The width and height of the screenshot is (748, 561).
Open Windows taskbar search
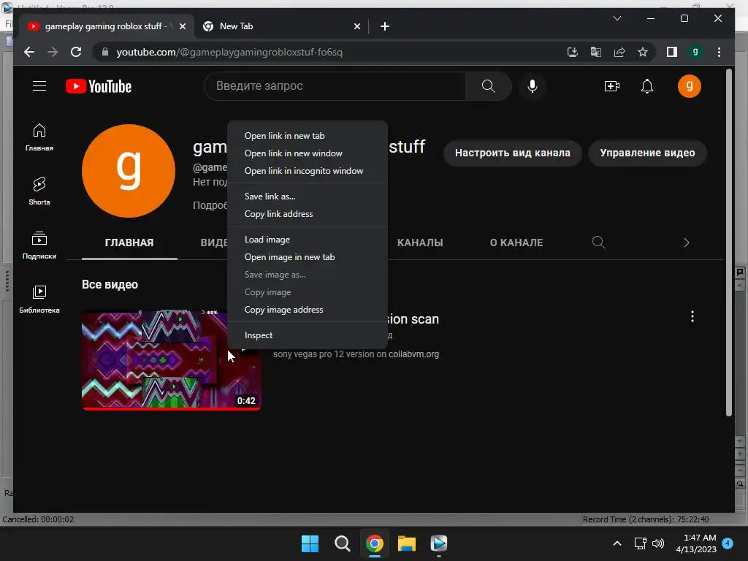342,543
